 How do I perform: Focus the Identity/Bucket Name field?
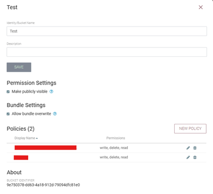click(106, 31)
